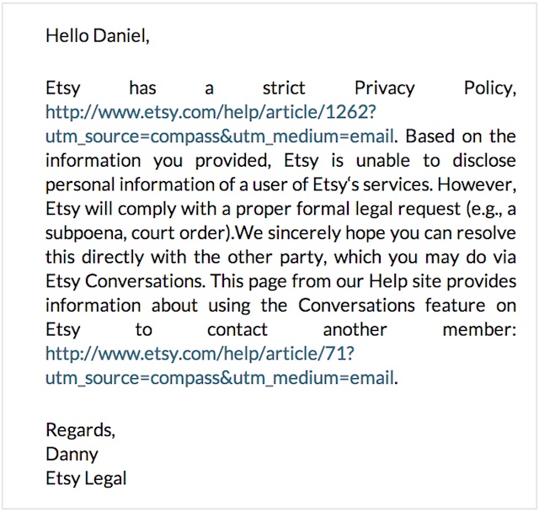The height and width of the screenshot is (512, 539).
Task: Click the word 'another' in 'contact another member'
Action: (355, 330)
